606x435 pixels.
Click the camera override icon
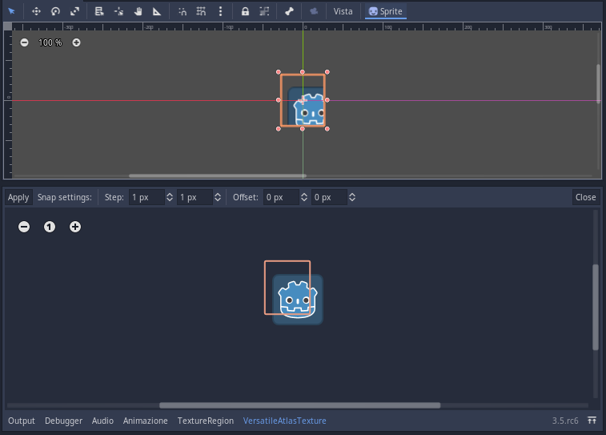[314, 11]
